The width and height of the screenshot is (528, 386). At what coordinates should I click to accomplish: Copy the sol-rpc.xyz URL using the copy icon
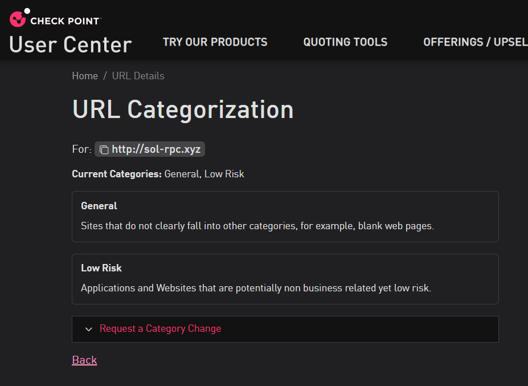click(x=104, y=150)
